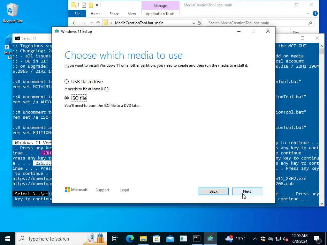Click the MediaCreationTool.bat-main address path
This screenshot has width=327, height=245.
click(139, 23)
